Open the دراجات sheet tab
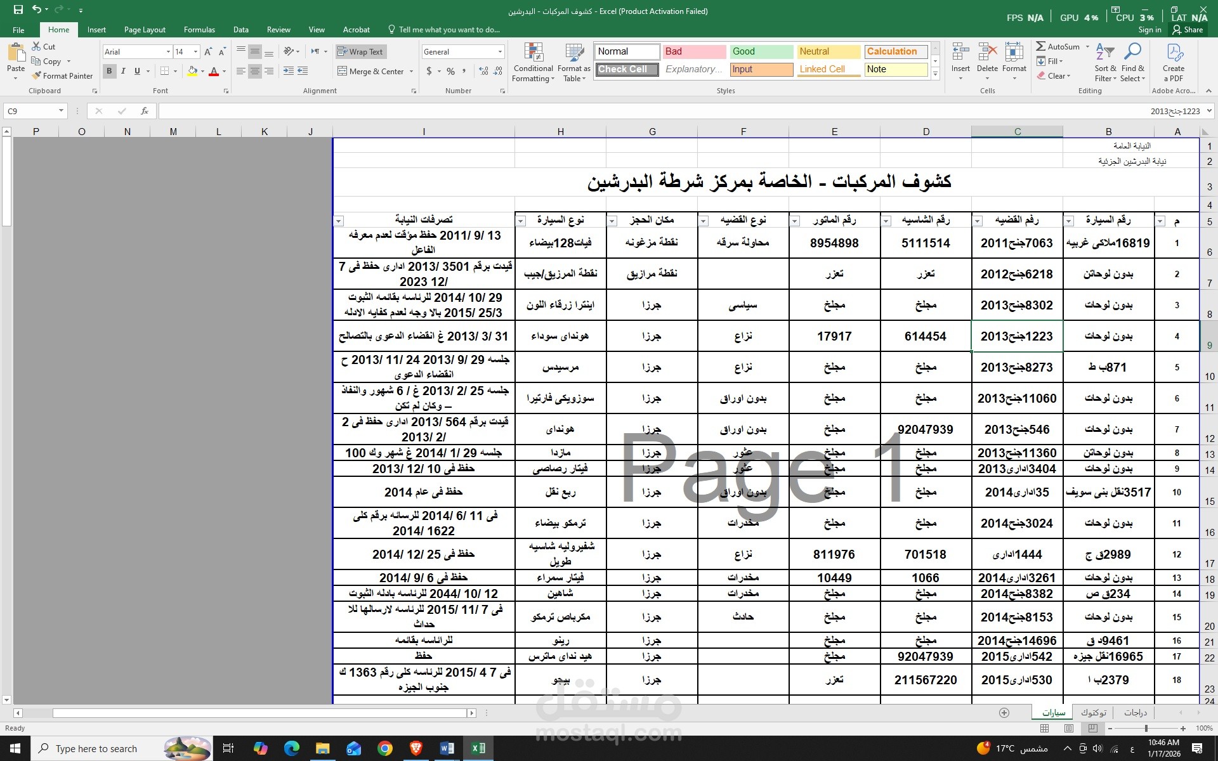The image size is (1218, 761). tap(1136, 713)
